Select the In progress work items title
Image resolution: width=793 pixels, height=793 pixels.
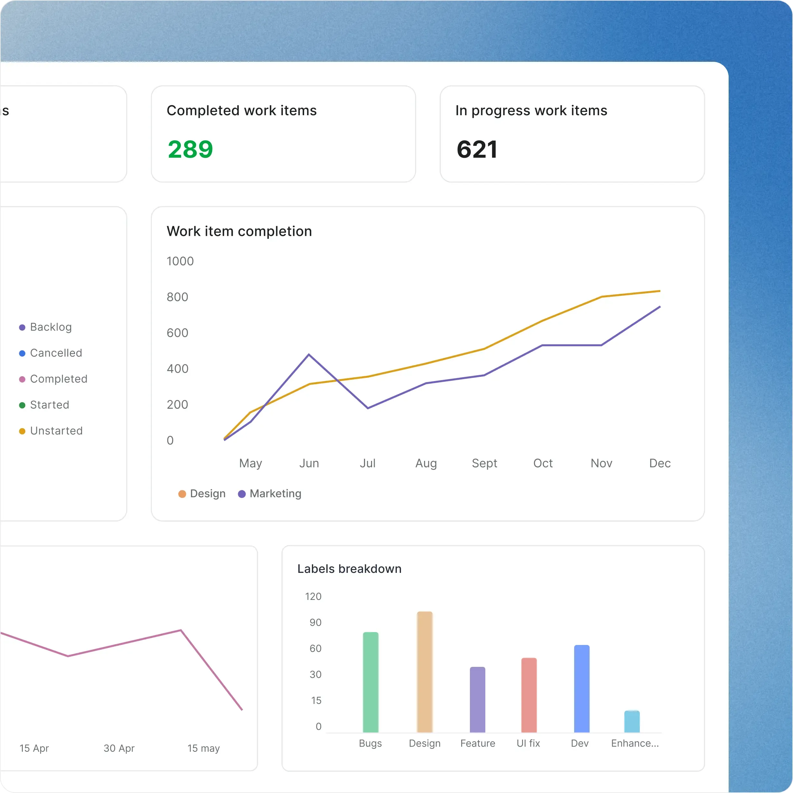[x=531, y=110]
